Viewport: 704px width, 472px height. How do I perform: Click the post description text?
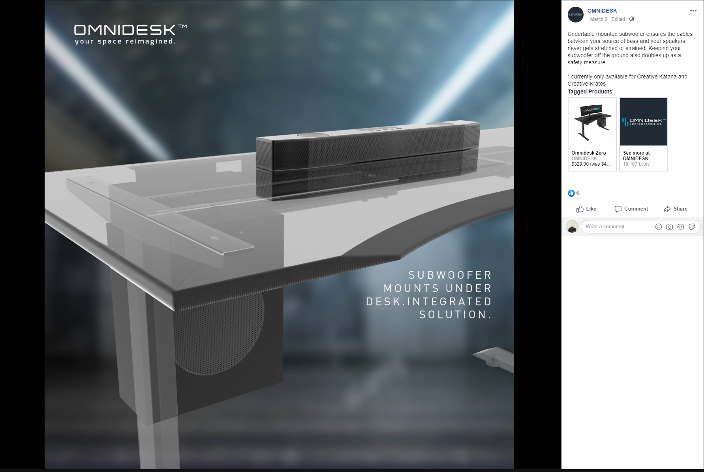pos(630,48)
